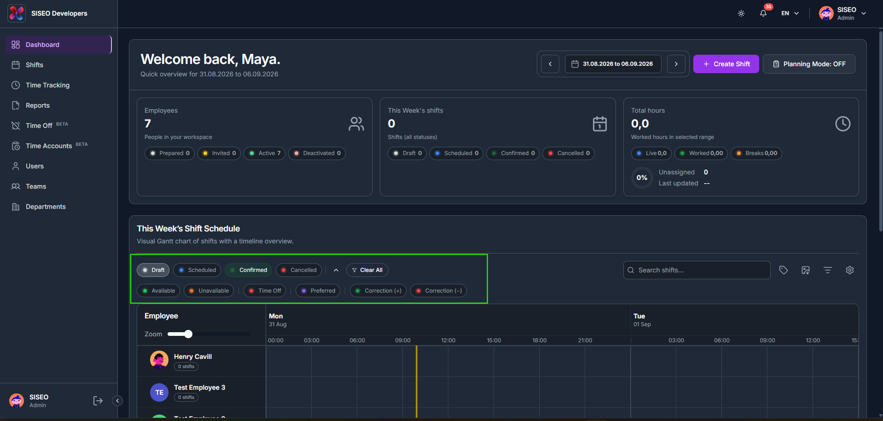Image resolution: width=883 pixels, height=421 pixels.
Task: Open the tag filter icon
Action: tap(784, 270)
